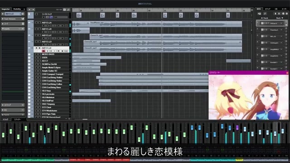
Task: Mute the MODO BASS track
Action: point(36,54)
